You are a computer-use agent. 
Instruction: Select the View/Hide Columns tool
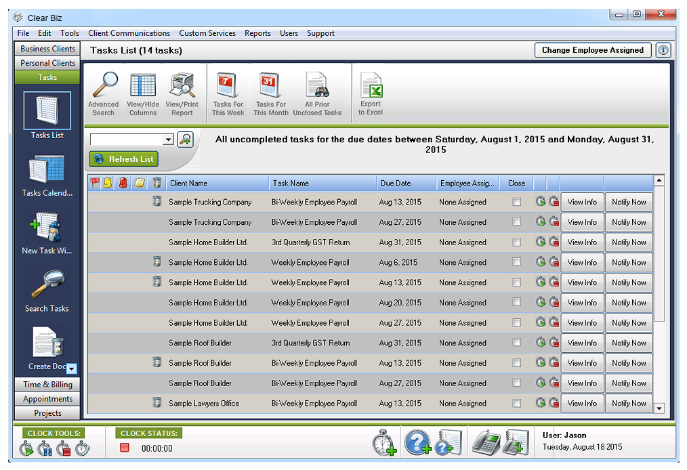click(x=142, y=93)
